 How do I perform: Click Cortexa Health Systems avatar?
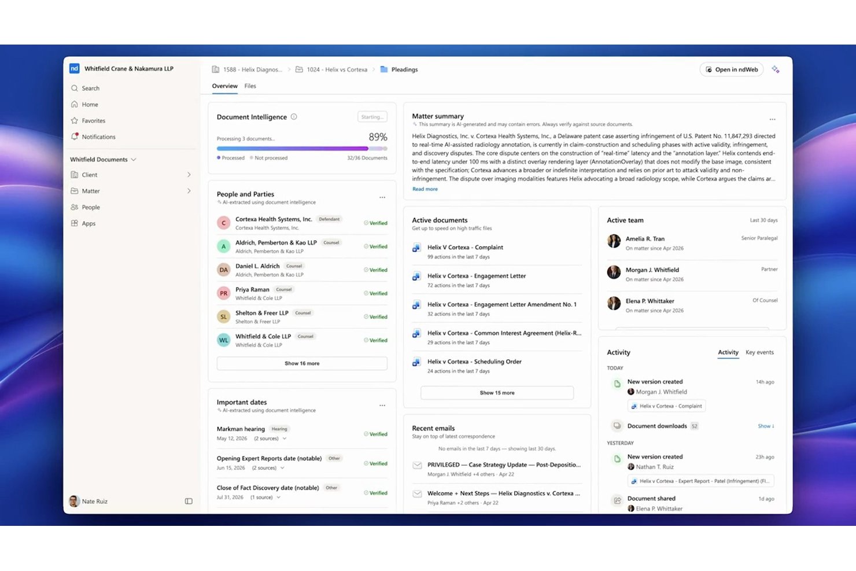pos(224,223)
